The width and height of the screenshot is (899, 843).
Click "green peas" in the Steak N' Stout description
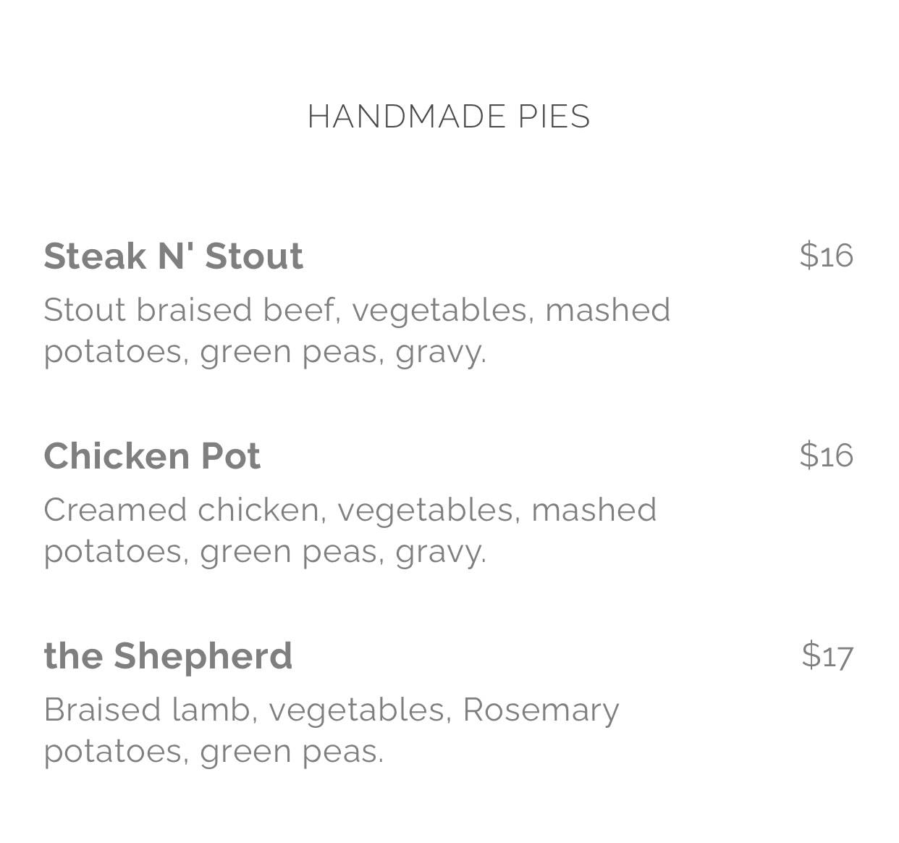290,353
